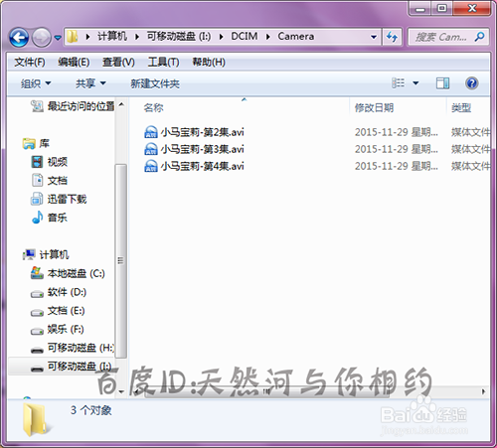Open the 编辑(E) menu
497x448 pixels.
[74, 62]
